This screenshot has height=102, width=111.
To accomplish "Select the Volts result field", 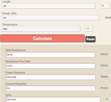I will [53, 100].
